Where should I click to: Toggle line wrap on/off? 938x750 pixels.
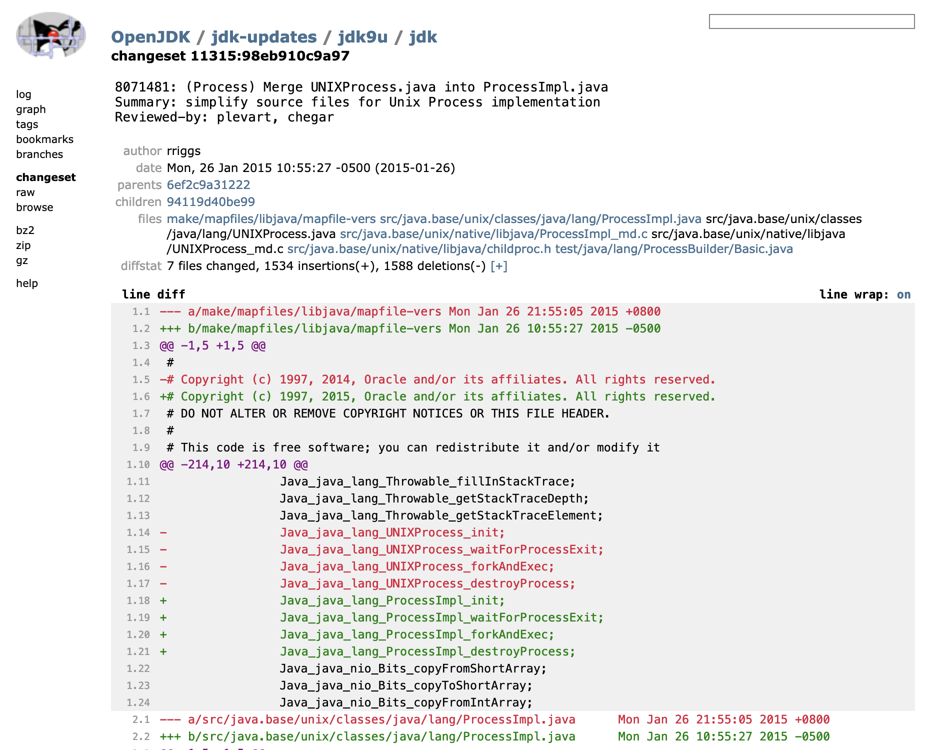pyautogui.click(x=903, y=294)
